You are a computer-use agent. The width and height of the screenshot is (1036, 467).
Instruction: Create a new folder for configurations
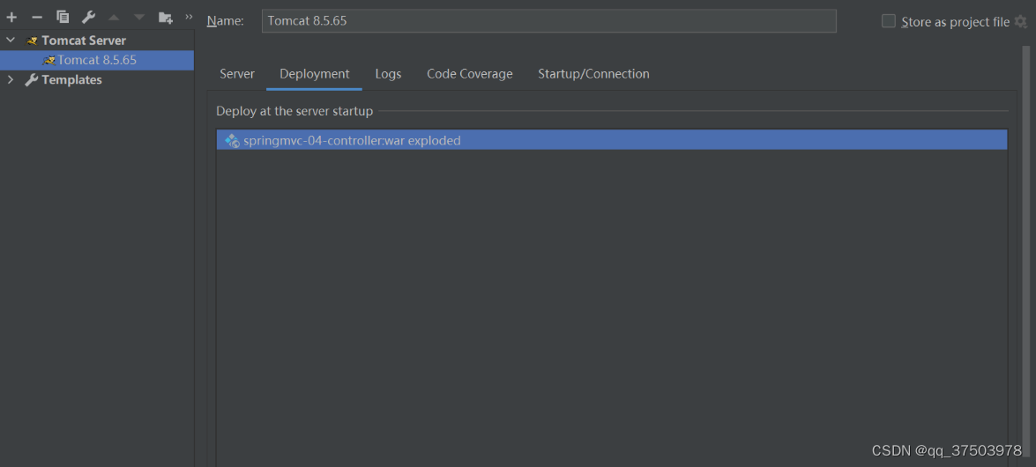[165, 17]
